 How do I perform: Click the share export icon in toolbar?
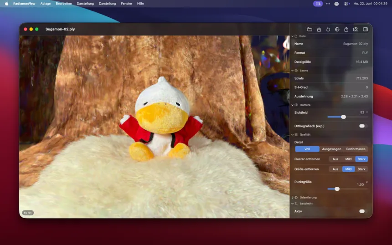346,29
